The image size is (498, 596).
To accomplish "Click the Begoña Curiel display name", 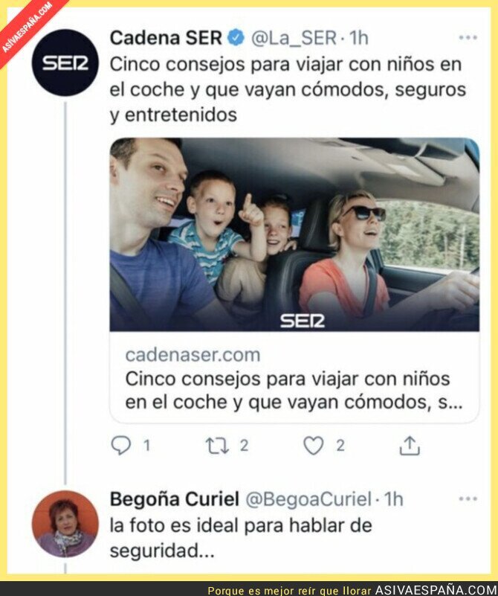I will click(x=175, y=499).
